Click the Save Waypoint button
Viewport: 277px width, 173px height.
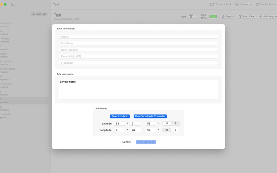[146, 142]
